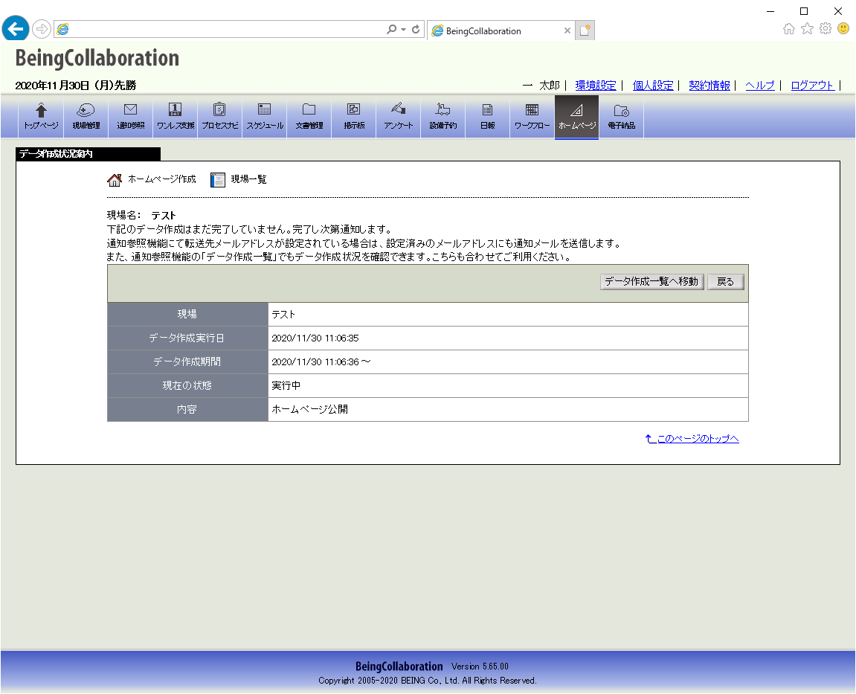Click the データ作成期間 row header
Viewport: 856px width, 694px height.
[187, 362]
